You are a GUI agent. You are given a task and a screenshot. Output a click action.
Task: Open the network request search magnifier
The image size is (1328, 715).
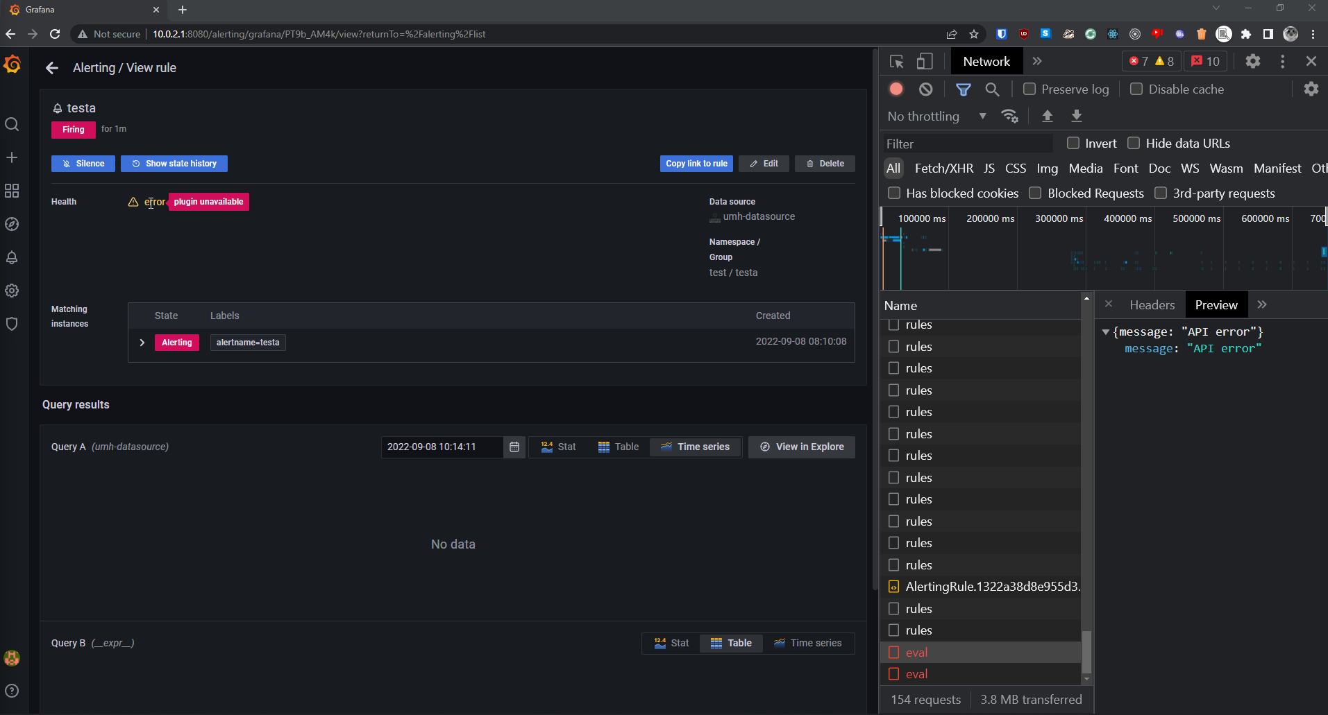(x=993, y=89)
